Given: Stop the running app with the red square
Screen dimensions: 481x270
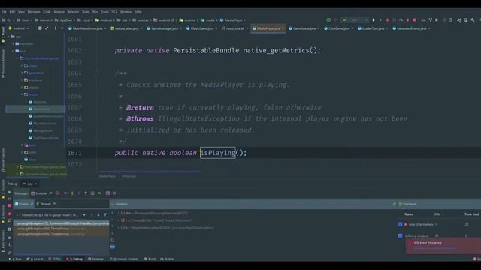Looking at the screenshot, I should tap(414, 20).
